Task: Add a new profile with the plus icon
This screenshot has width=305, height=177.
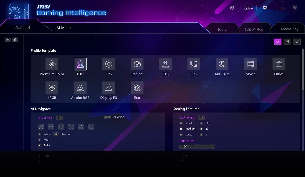Action: (8, 40)
